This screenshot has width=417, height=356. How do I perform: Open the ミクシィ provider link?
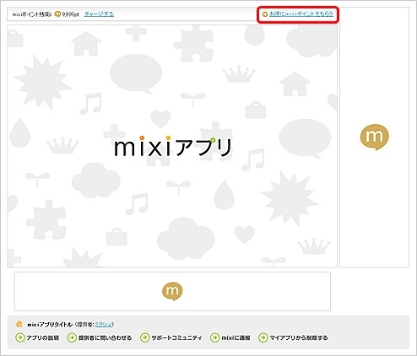(103, 325)
